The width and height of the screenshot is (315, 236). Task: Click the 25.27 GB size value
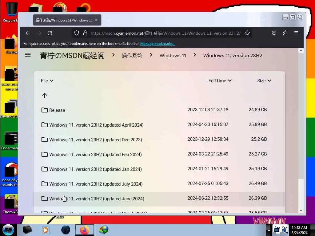(x=258, y=154)
